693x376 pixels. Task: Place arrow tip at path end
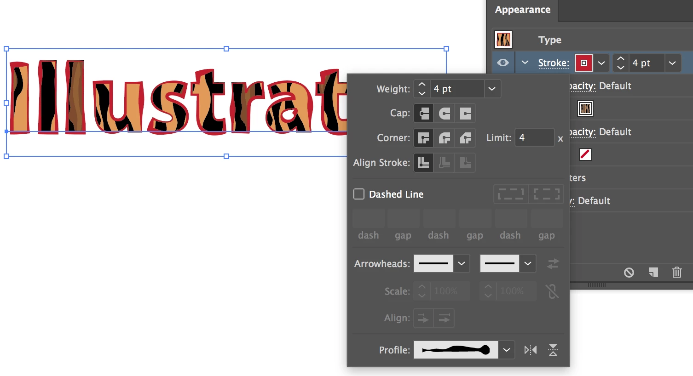click(444, 318)
